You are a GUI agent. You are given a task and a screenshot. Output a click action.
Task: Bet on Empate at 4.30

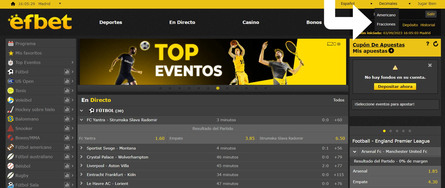(395, 182)
